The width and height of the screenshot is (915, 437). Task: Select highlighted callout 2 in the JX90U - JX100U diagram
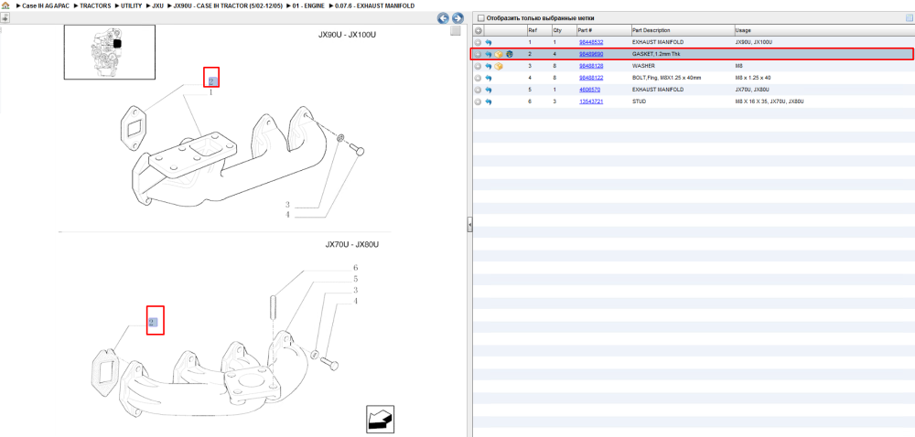tap(211, 81)
